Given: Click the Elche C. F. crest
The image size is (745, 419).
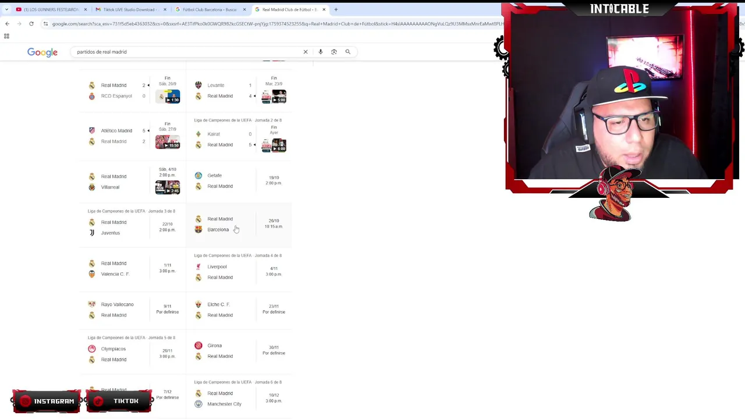Looking at the screenshot, I should click(198, 304).
